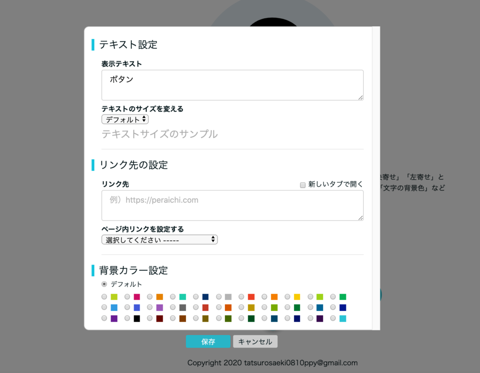
Task: Select the default background color radio button
Action: (x=104, y=284)
